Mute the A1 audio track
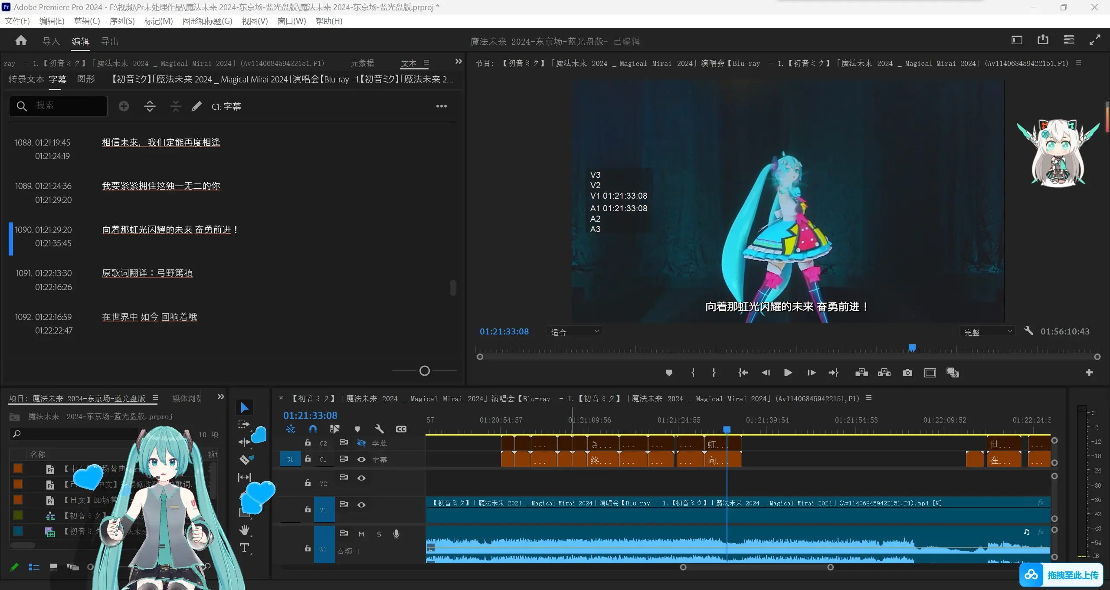 [x=361, y=534]
